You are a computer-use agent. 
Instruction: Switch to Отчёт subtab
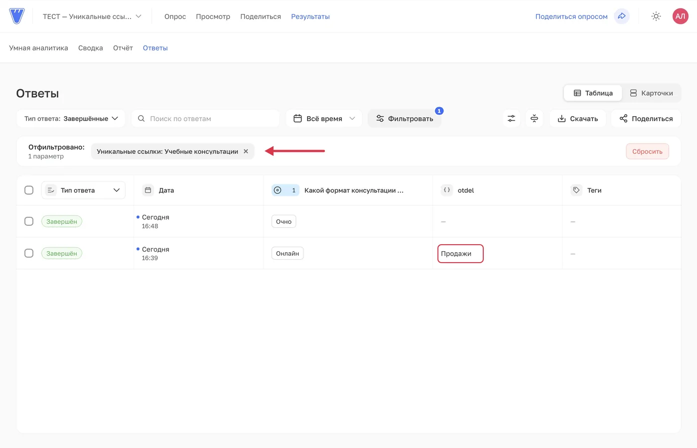click(123, 48)
